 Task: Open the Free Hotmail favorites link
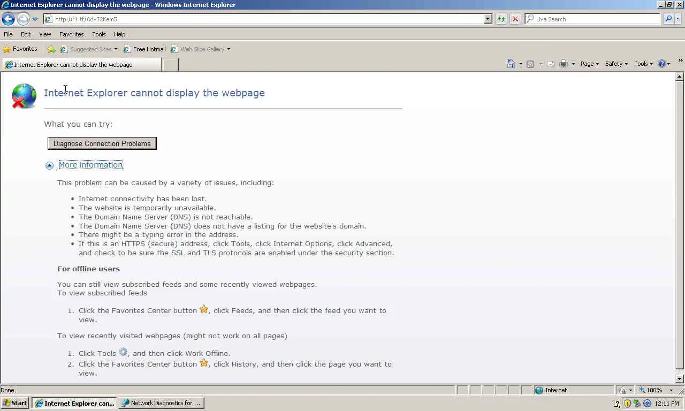coord(144,49)
